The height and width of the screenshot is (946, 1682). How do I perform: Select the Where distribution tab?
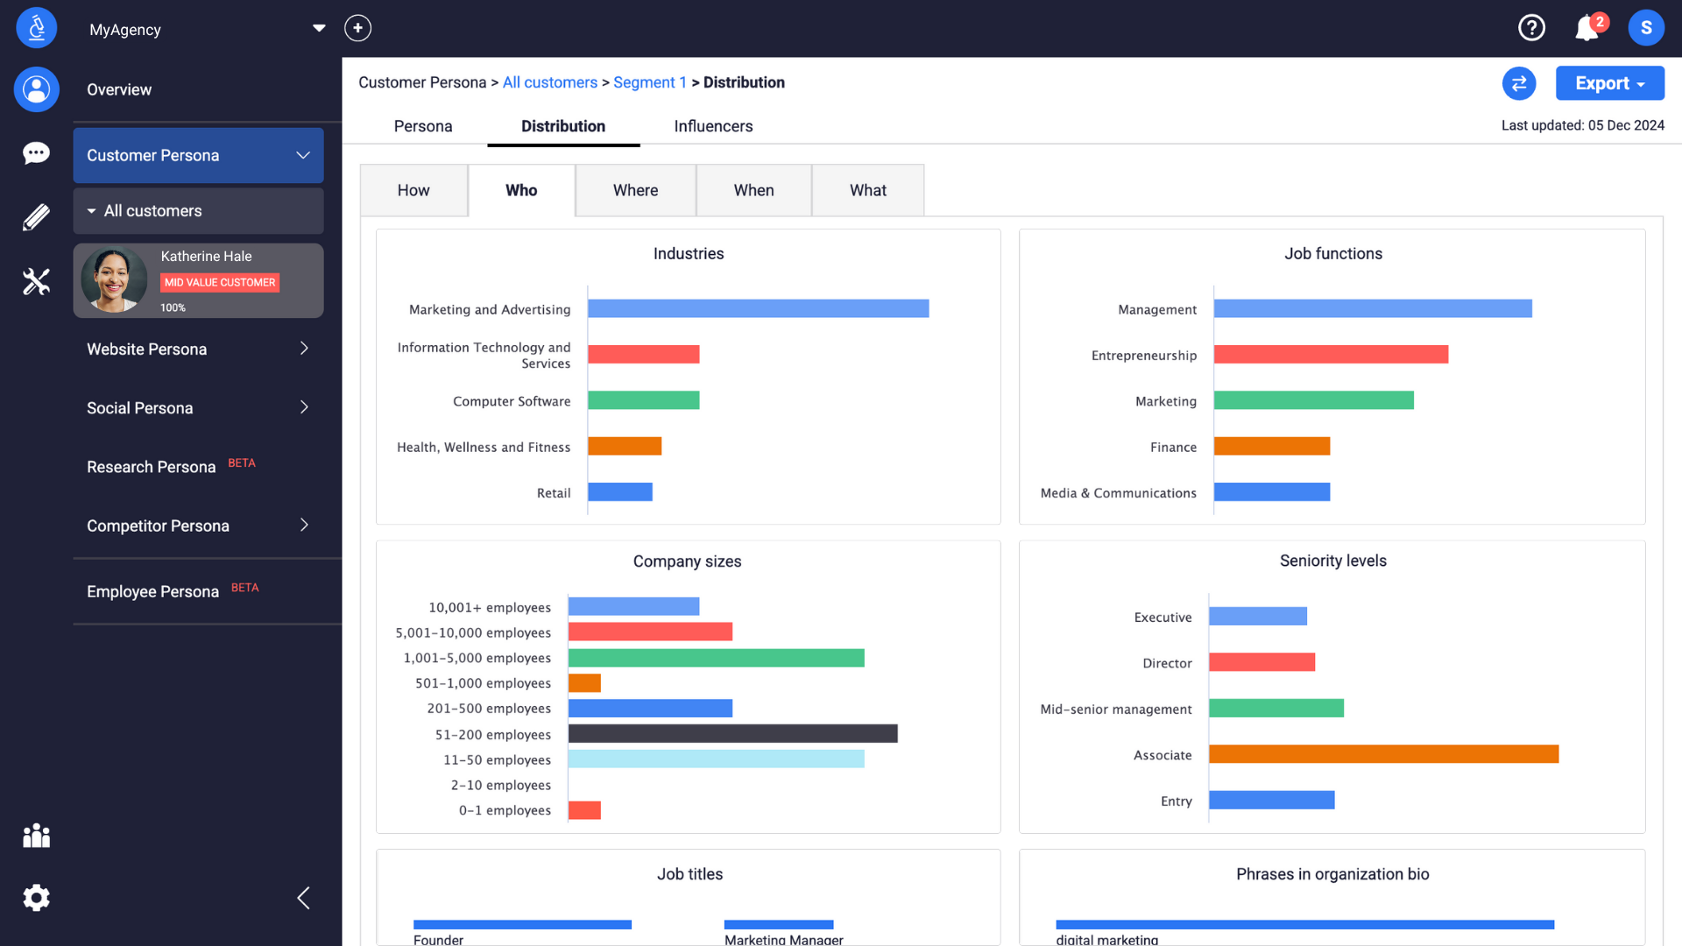click(x=635, y=190)
